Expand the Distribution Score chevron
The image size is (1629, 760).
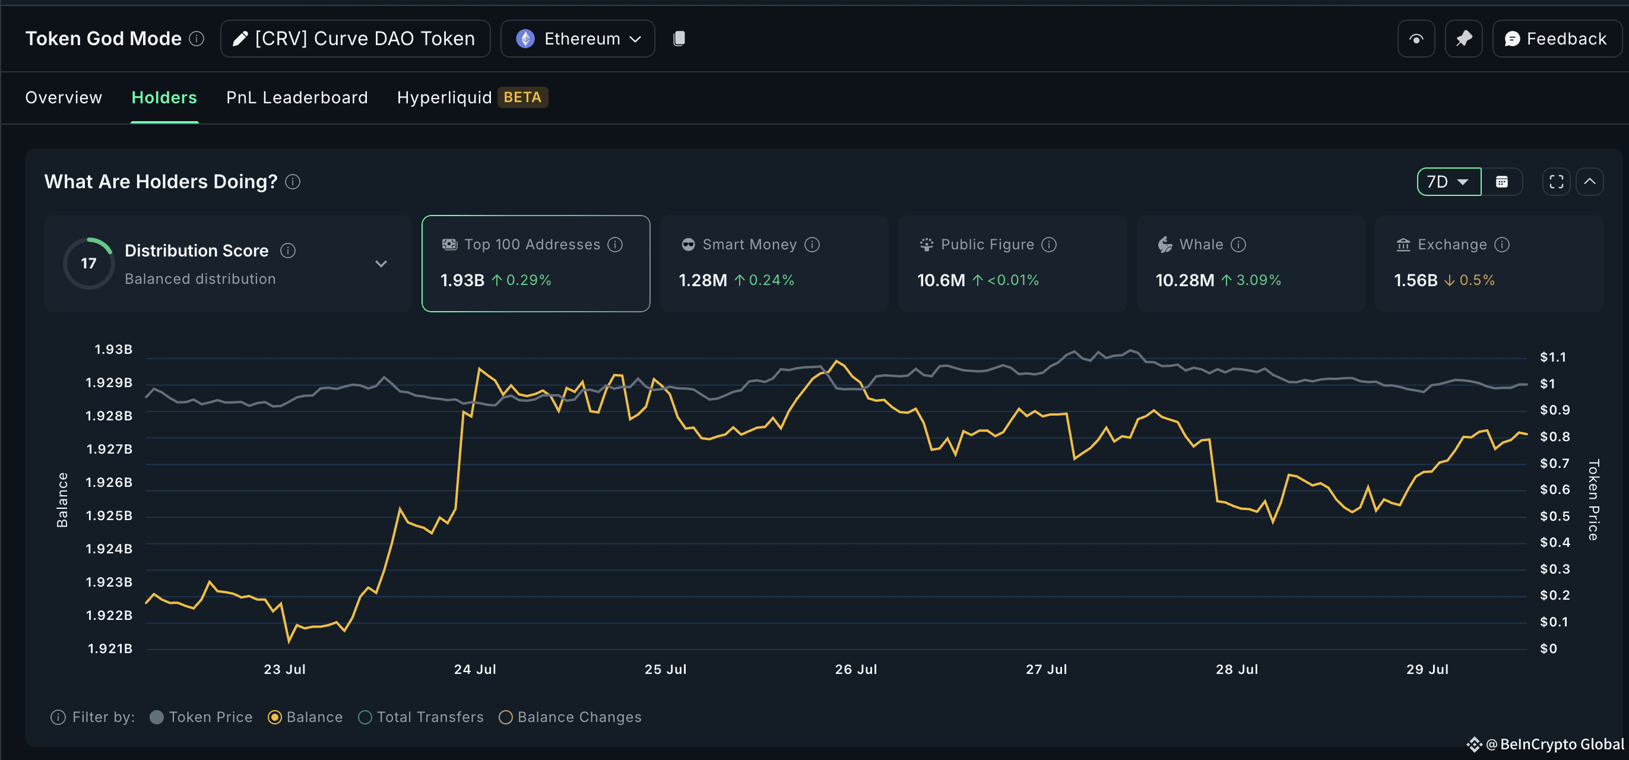coord(381,264)
